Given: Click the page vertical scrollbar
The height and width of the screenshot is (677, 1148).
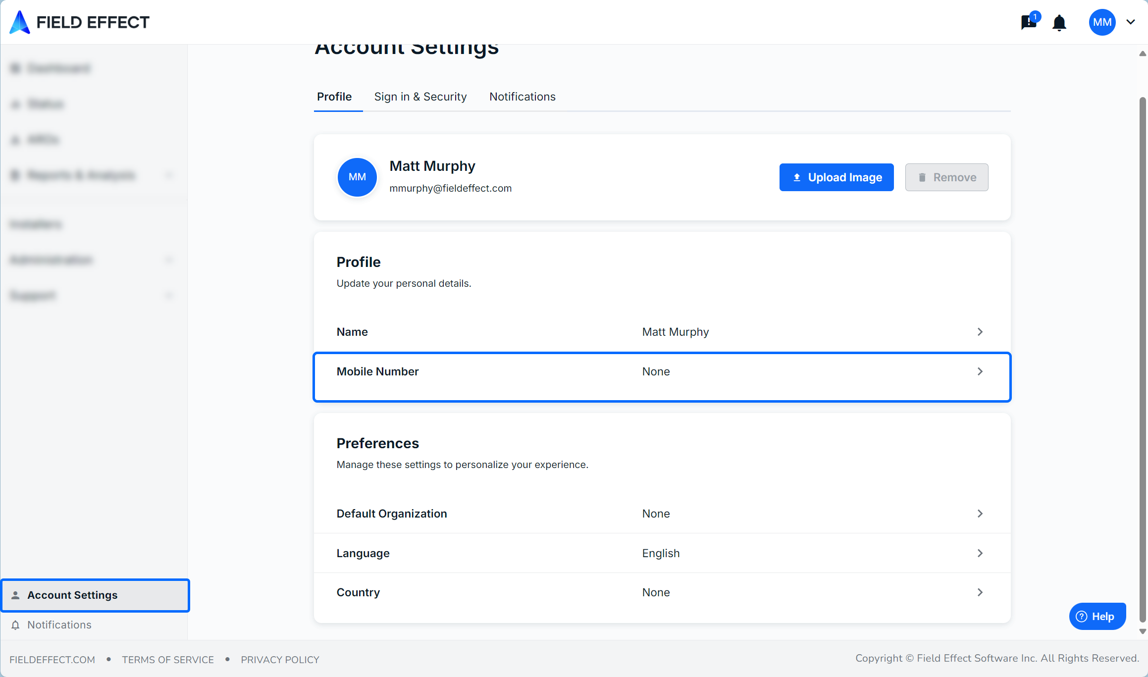Looking at the screenshot, I should (1142, 347).
